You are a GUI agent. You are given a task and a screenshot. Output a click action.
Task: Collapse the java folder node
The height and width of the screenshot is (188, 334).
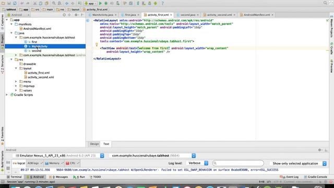[x=11, y=33]
